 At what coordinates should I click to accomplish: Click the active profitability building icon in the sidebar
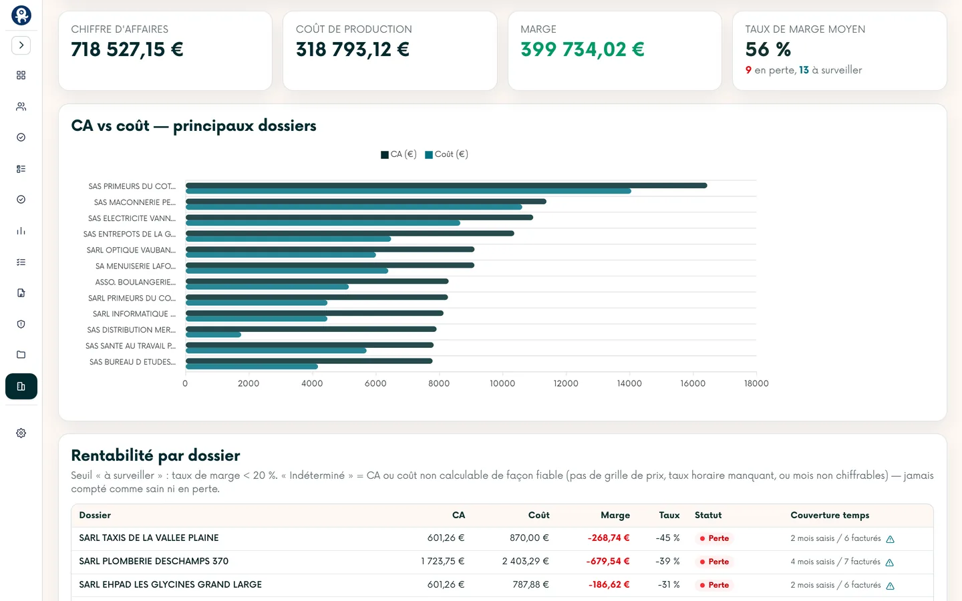21,387
